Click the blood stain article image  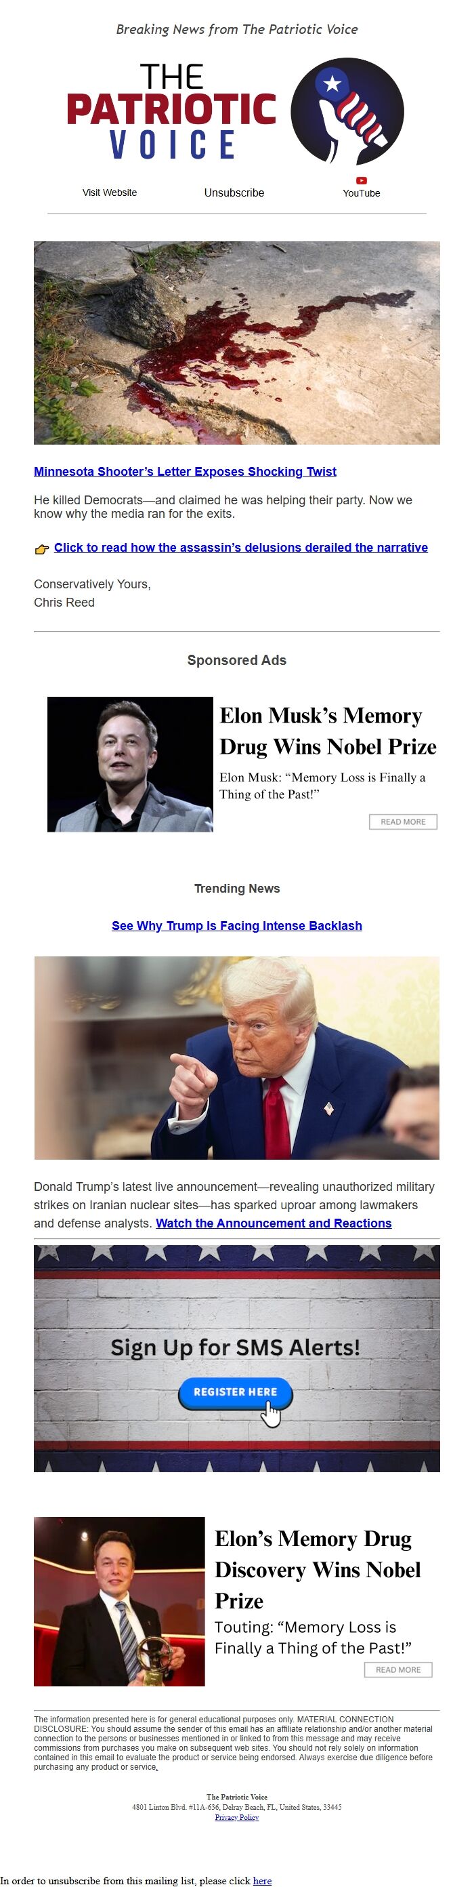pos(237,343)
